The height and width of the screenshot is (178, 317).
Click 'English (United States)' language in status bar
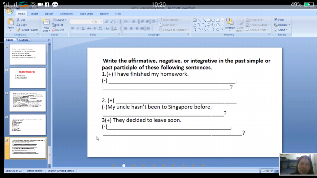[61, 171]
